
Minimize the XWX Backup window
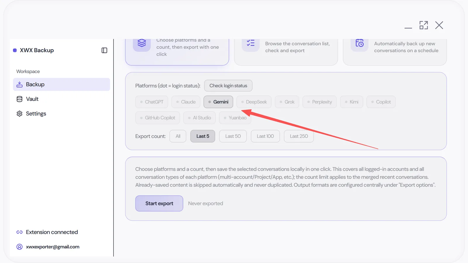pos(408,28)
